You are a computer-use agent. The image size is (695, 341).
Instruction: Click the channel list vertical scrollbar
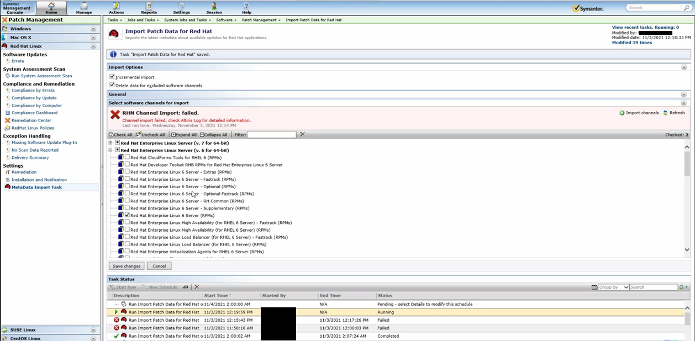(687, 200)
